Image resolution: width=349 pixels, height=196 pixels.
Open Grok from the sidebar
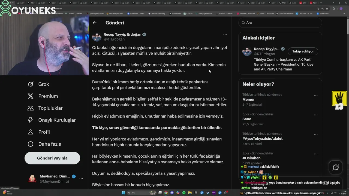[x=38, y=84]
